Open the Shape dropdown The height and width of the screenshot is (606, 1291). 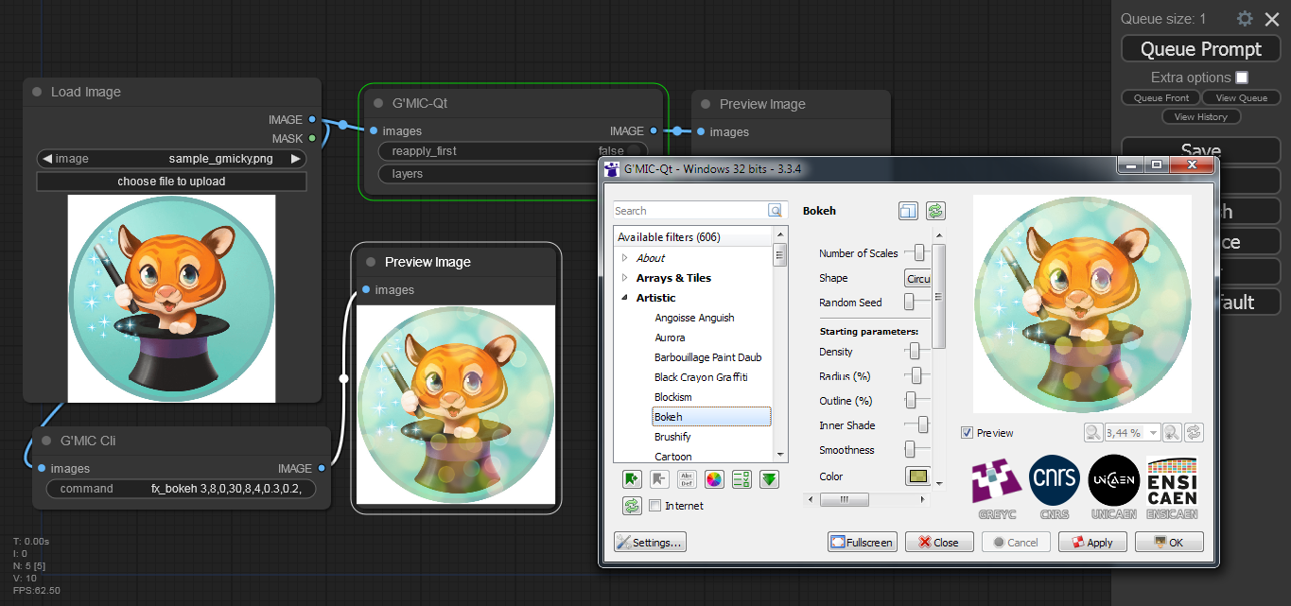(x=917, y=279)
